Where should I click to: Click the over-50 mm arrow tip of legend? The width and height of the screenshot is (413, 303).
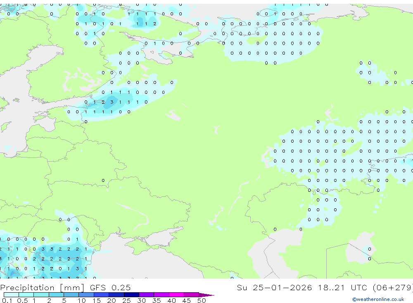click(206, 295)
